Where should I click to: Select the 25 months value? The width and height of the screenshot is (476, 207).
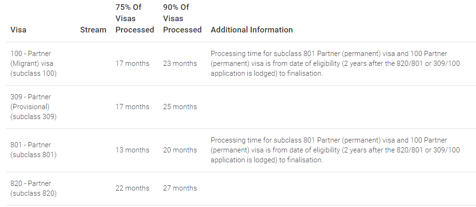[x=180, y=107]
